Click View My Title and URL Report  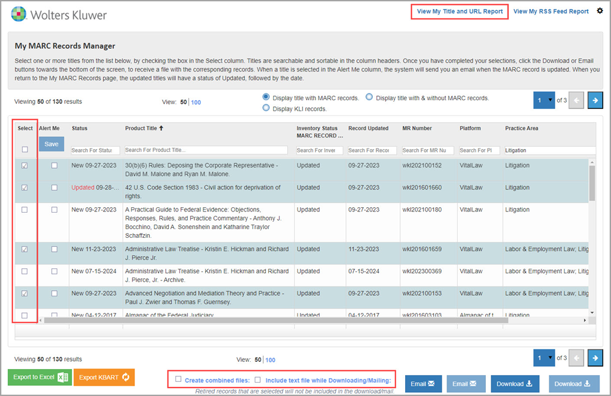(460, 11)
